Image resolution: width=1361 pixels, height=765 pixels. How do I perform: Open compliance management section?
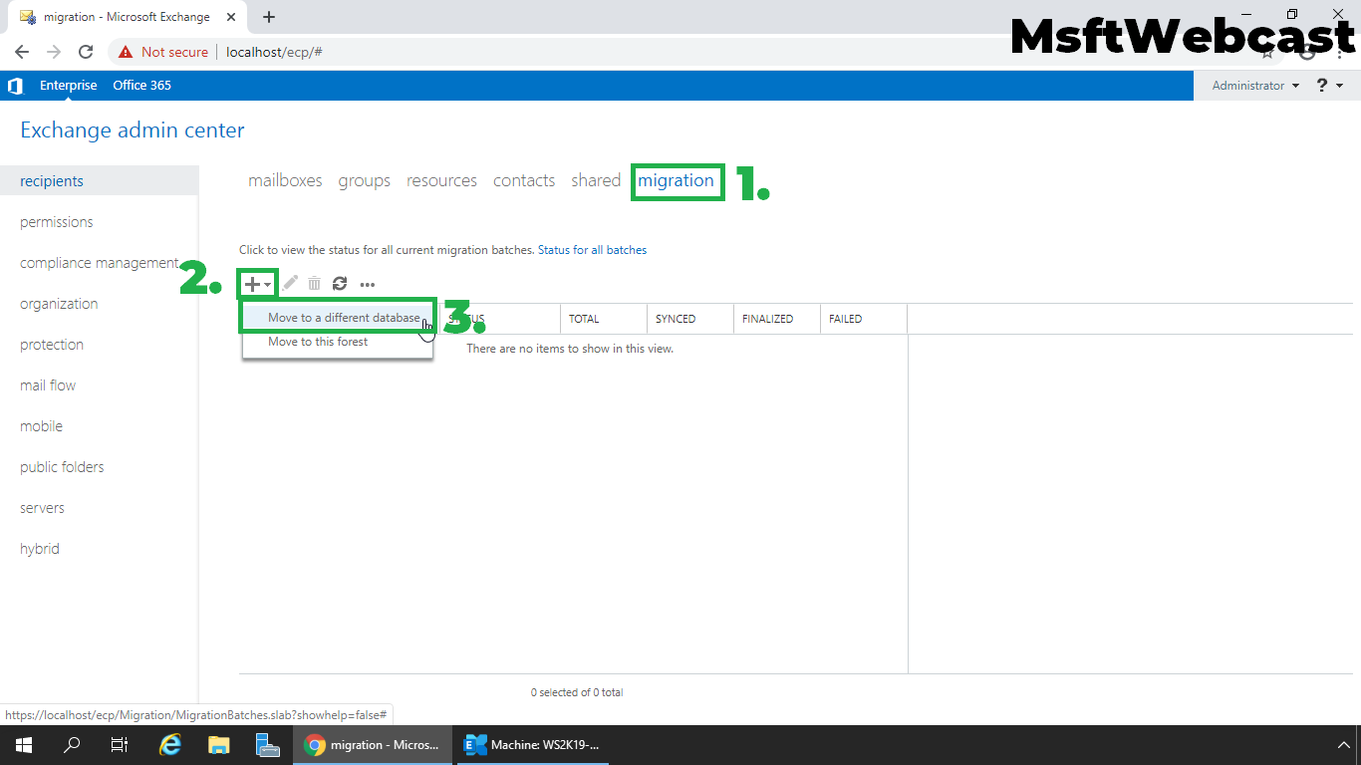(99, 263)
